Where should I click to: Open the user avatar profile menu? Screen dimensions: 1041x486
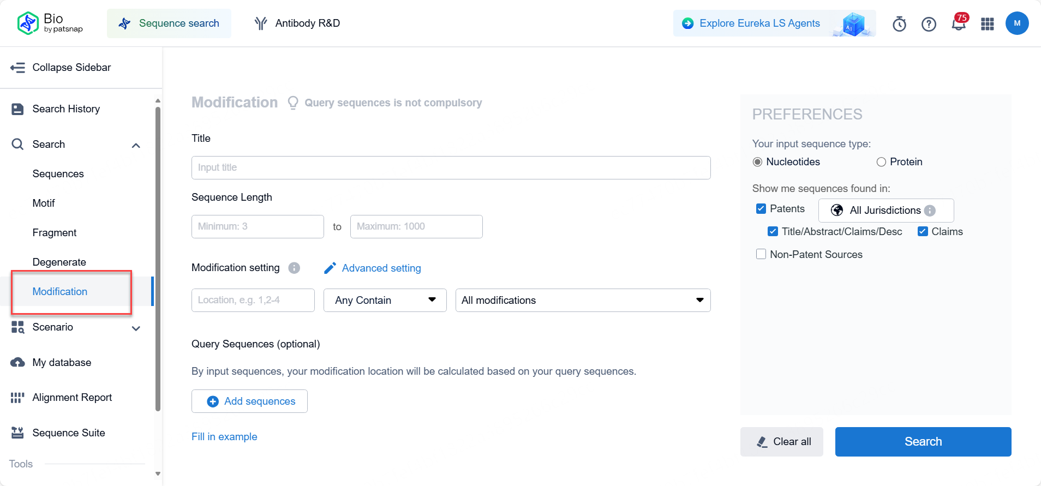click(1017, 23)
